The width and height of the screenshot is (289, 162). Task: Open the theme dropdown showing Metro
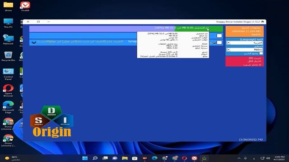(245, 50)
